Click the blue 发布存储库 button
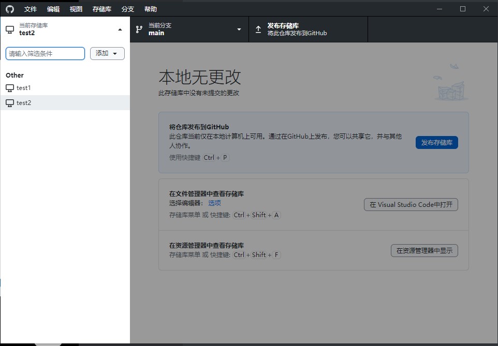This screenshot has height=346, width=498. point(436,143)
